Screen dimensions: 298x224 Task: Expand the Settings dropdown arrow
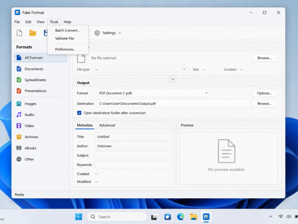point(120,33)
